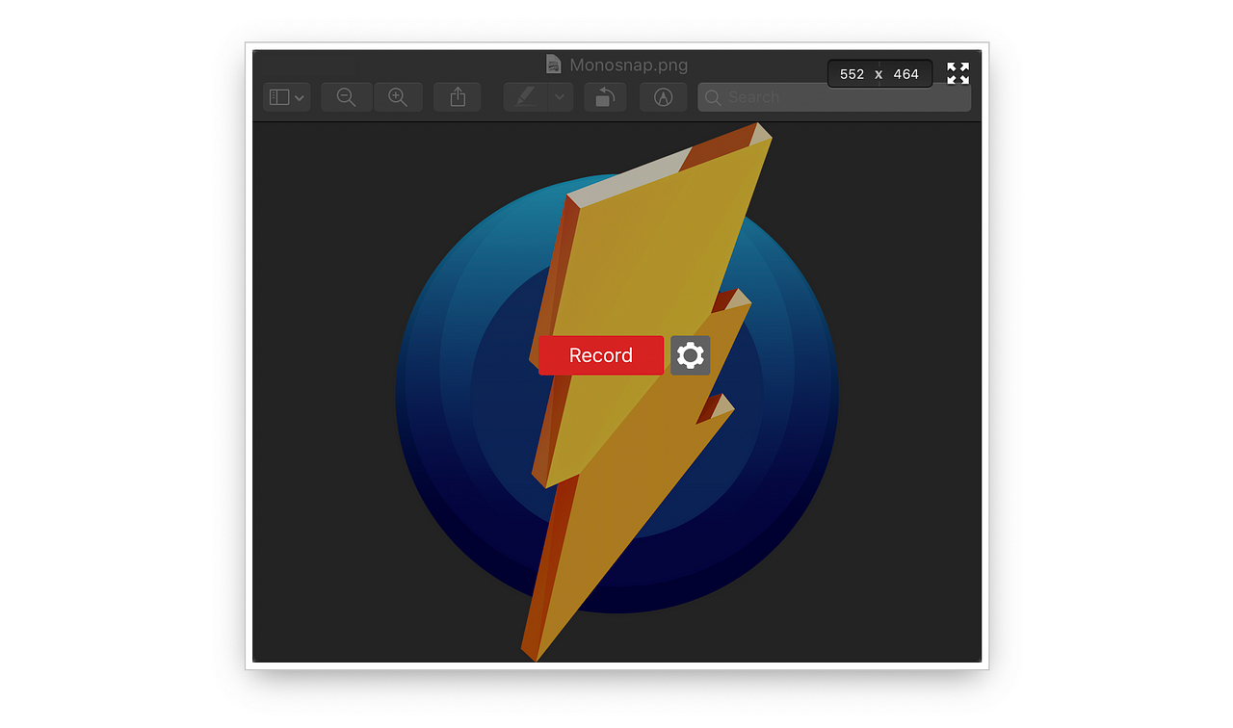The width and height of the screenshot is (1233, 728).
Task: Click the fullscreen expand arrows icon
Action: (958, 73)
